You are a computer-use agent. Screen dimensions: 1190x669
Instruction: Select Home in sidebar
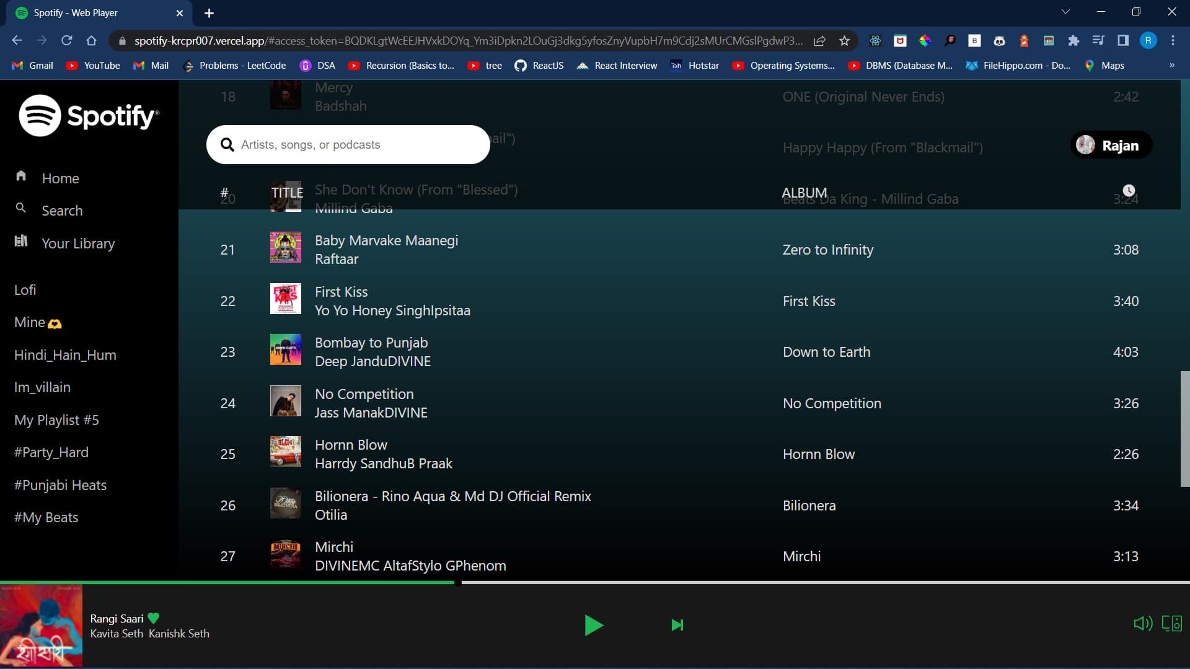click(x=60, y=178)
